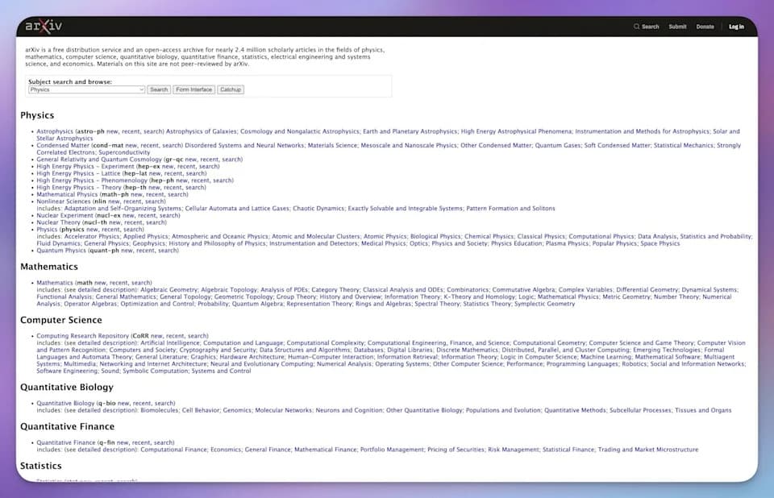Click new for astro-ph
Viewport: 774px width, 498px height.
pyautogui.click(x=113, y=131)
